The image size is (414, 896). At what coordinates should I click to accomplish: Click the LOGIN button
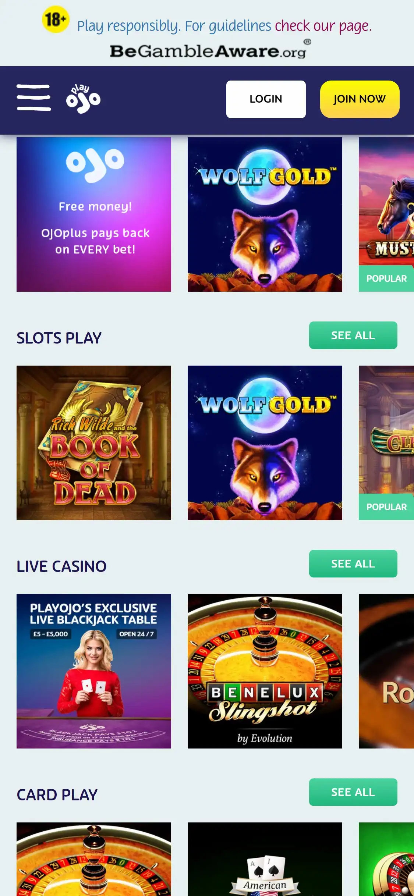[x=266, y=99]
